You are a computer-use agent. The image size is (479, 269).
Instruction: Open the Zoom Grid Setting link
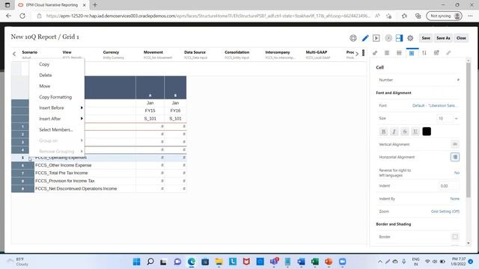[x=445, y=211]
